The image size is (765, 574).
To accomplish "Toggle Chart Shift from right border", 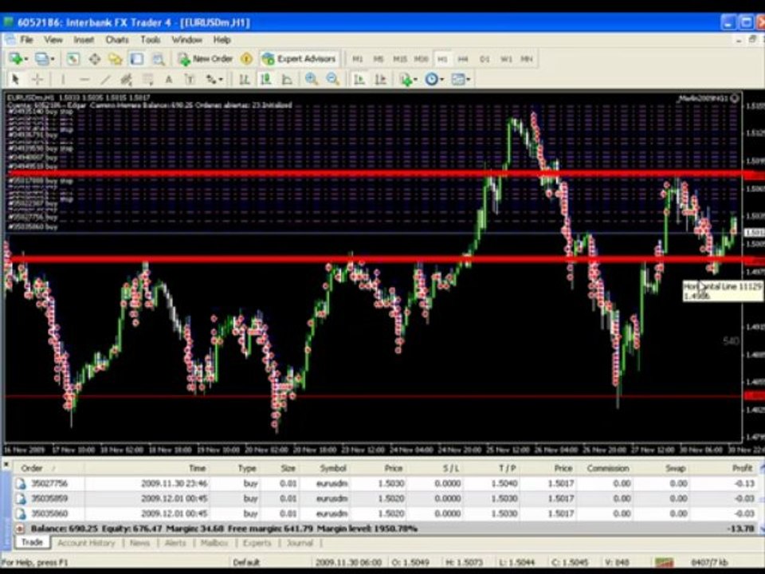I will 381,79.
